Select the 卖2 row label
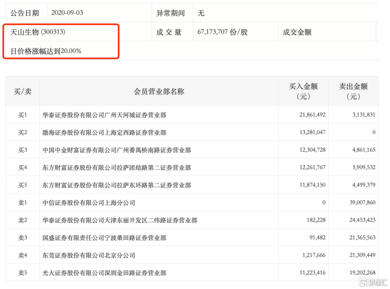 click(23, 220)
